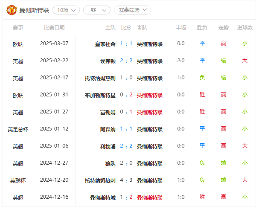Open the 4 : 3 score against 托特纳姆热刺
The height and width of the screenshot is (209, 256).
(x=126, y=180)
